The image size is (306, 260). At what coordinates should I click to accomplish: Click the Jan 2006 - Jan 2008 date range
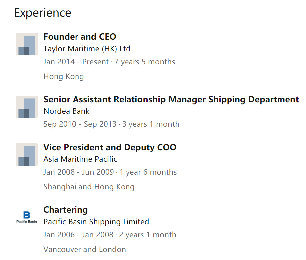point(78,235)
